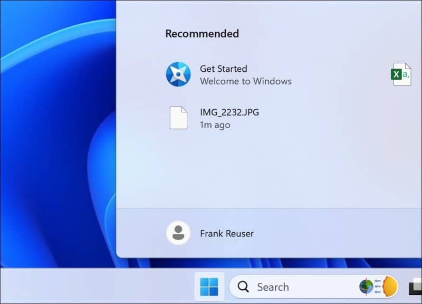Click inside the Search input field

point(285,287)
